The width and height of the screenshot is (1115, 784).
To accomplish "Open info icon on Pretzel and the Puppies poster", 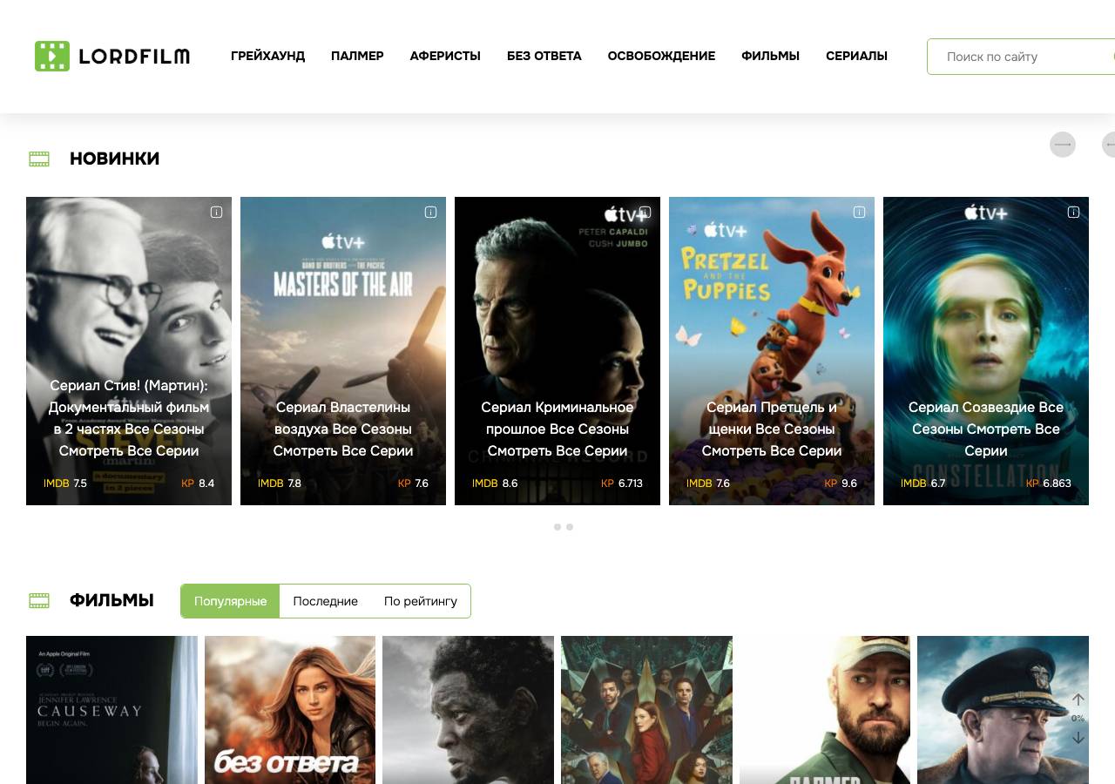I will click(859, 212).
